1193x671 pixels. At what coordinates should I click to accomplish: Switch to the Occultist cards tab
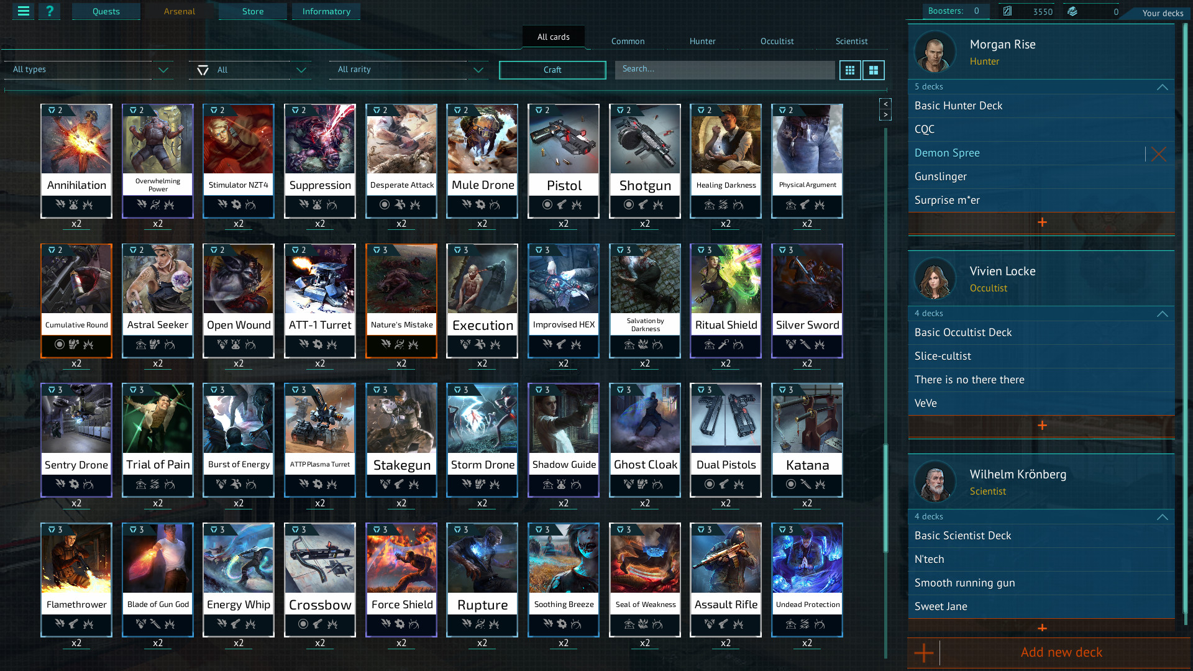777,41
